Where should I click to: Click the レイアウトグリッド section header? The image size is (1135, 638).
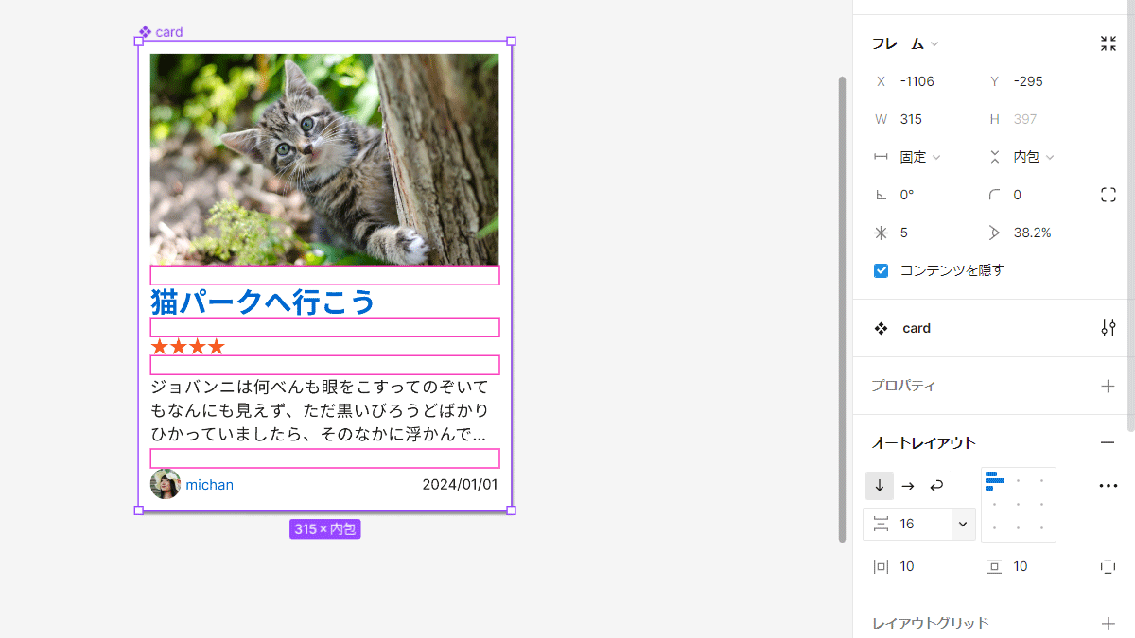tap(930, 623)
